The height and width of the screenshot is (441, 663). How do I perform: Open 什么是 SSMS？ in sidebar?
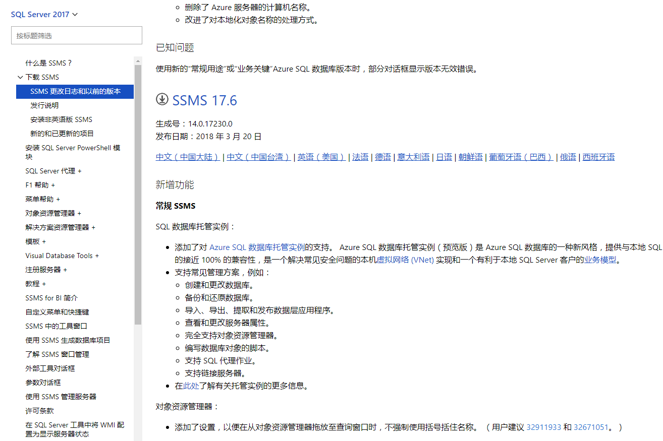[x=49, y=63]
